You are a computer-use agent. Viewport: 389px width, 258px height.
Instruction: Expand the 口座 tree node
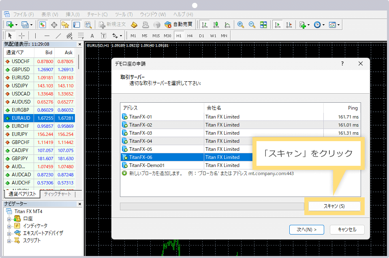tap(9, 219)
